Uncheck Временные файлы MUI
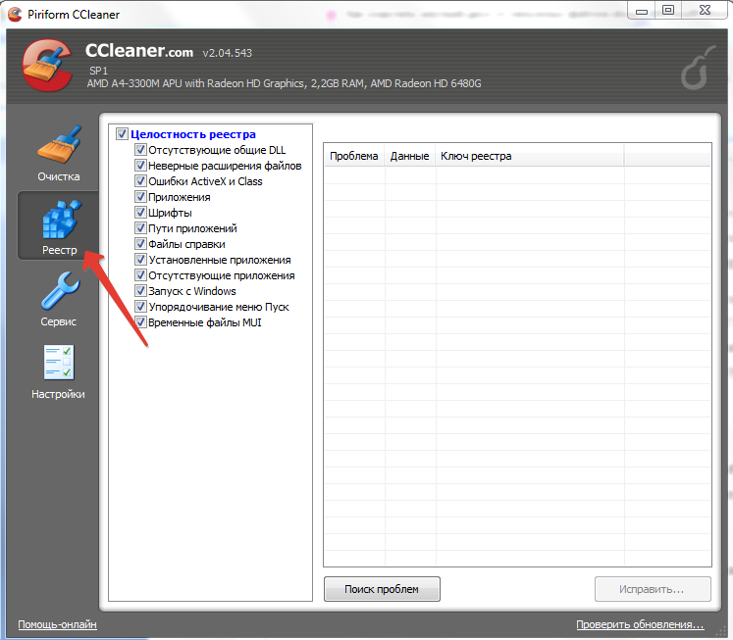The height and width of the screenshot is (640, 733). 140,322
